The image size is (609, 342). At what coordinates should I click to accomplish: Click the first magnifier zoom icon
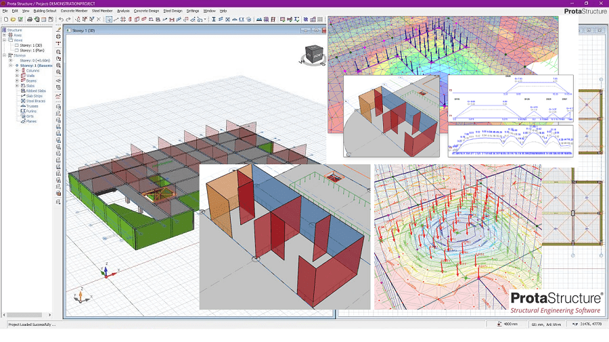(x=58, y=51)
